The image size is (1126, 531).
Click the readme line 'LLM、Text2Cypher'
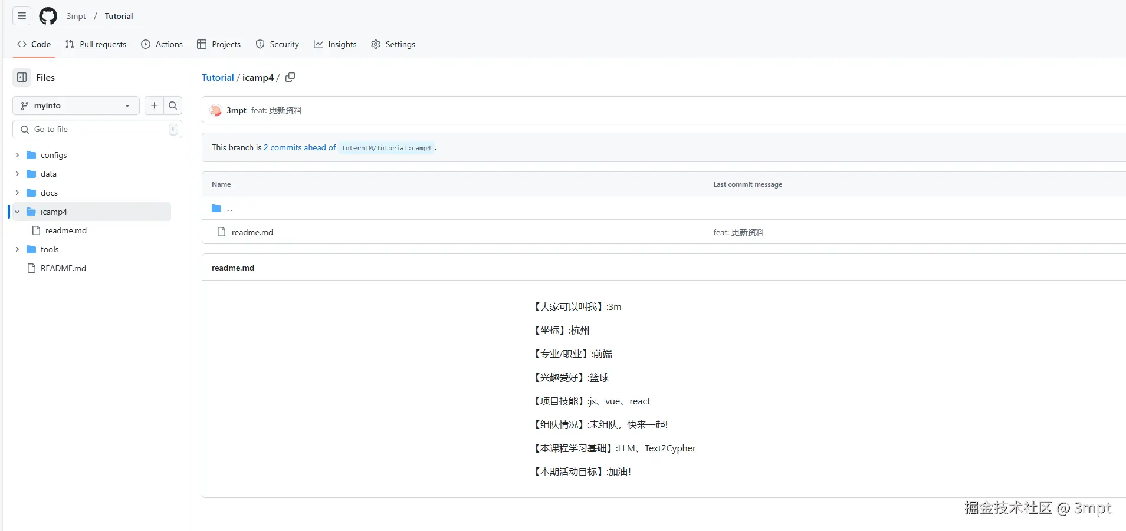pos(615,448)
